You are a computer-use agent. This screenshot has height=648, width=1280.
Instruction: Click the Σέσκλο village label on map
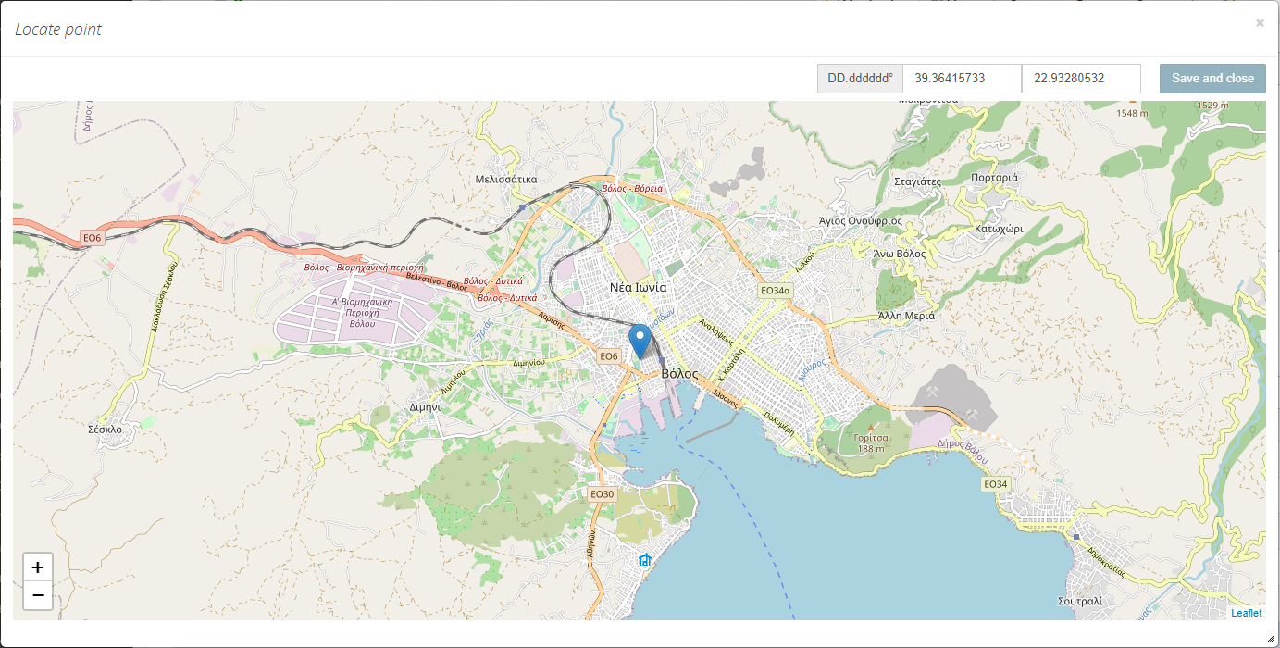(x=105, y=429)
